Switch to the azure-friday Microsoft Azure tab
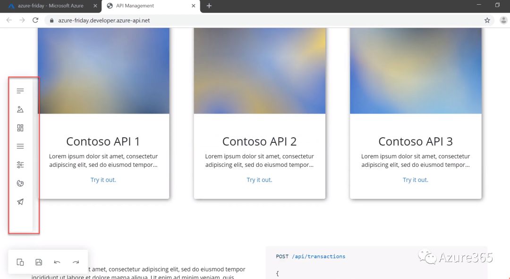The width and height of the screenshot is (510, 279). (50, 6)
